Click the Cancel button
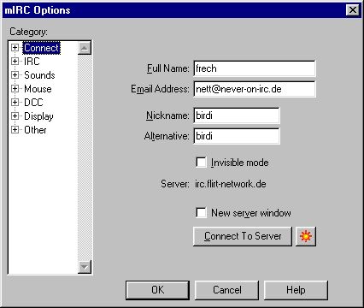The width and height of the screenshot is (364, 308). pos(227,290)
